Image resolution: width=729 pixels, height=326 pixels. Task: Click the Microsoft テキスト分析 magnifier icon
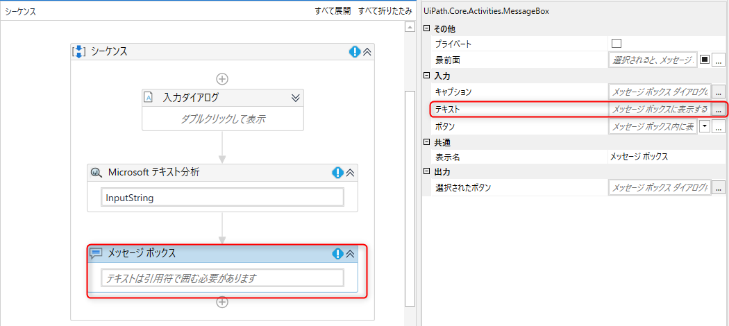point(96,172)
